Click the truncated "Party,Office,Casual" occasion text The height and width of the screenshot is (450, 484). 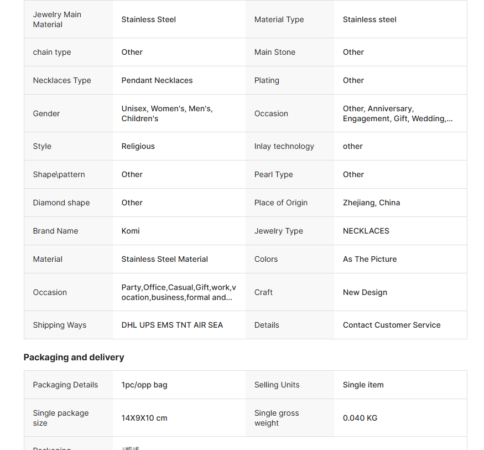point(178,292)
